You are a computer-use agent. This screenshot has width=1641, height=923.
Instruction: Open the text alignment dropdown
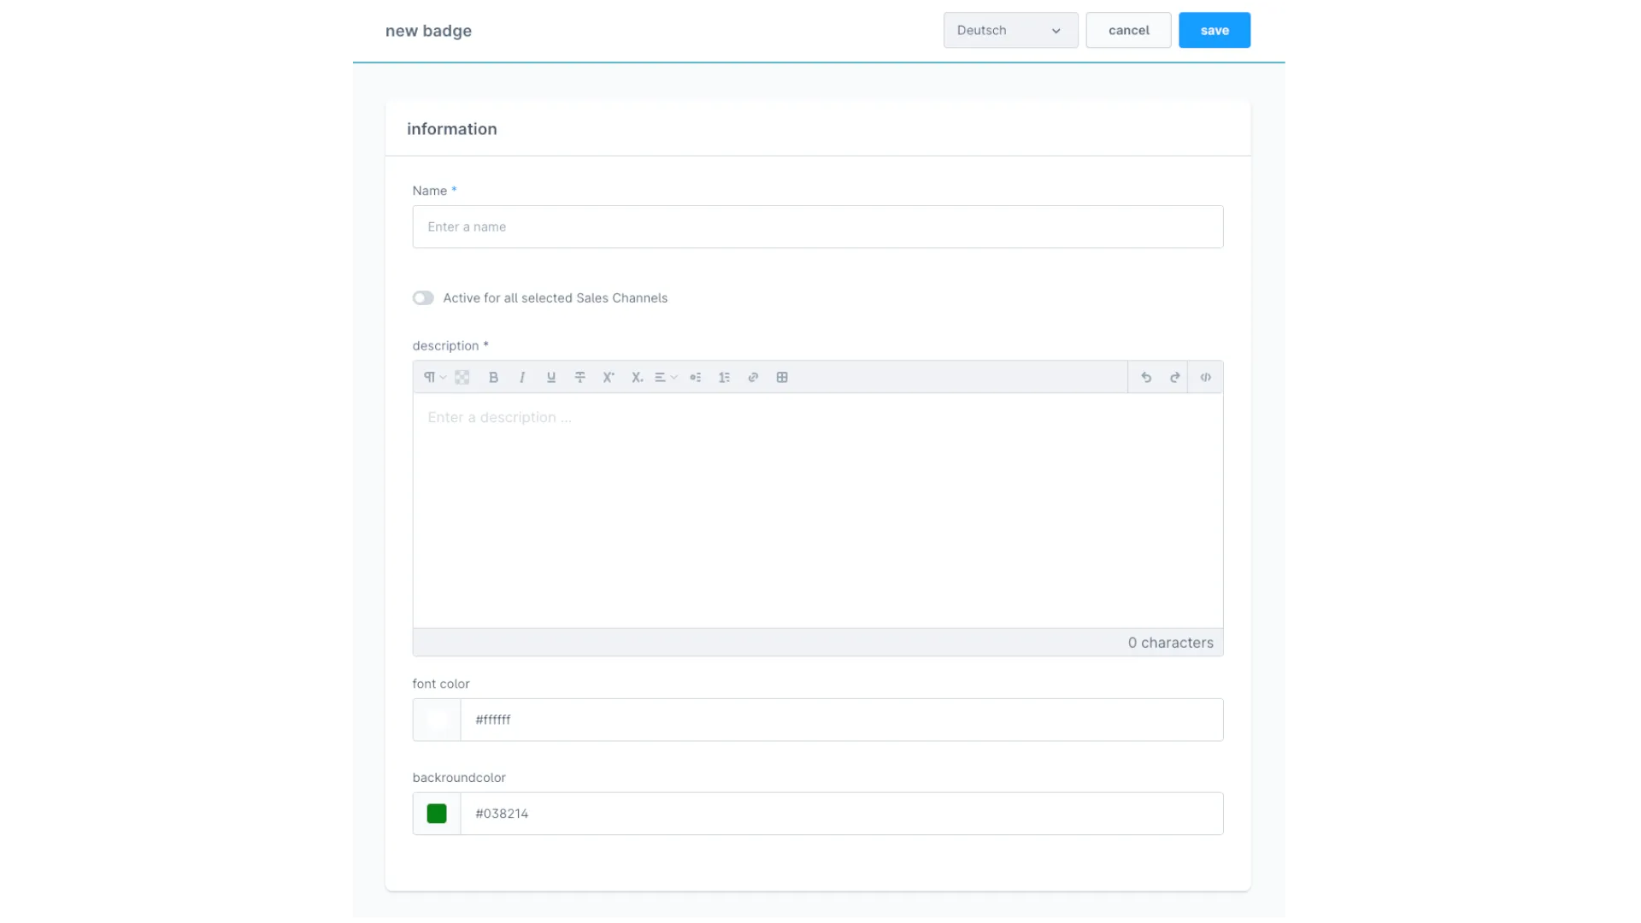[x=665, y=377]
